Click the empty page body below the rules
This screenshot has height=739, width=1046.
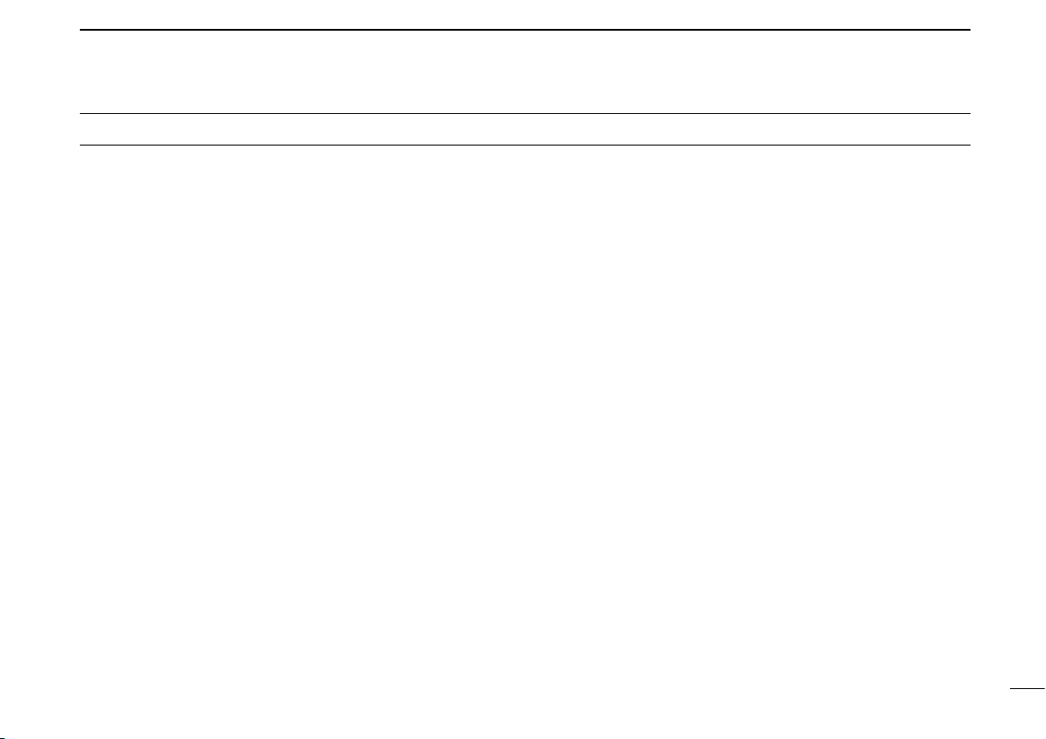[525, 413]
